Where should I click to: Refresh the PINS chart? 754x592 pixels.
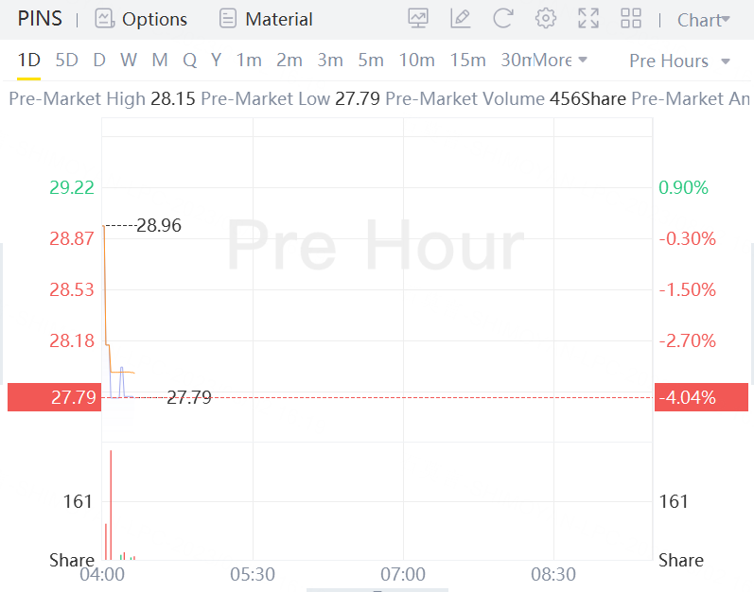503,19
